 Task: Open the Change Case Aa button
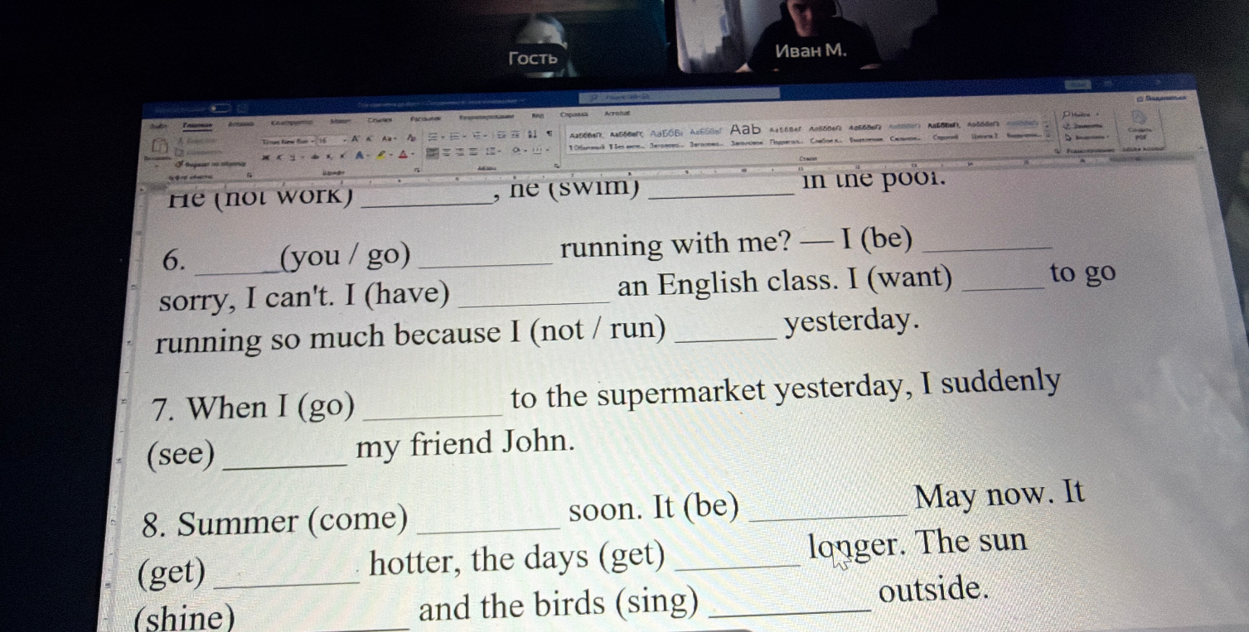[x=389, y=139]
